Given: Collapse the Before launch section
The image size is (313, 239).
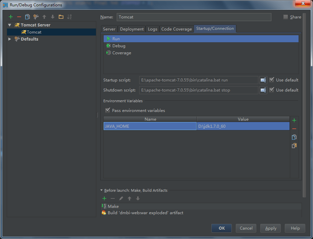Looking at the screenshot, I should coord(102,190).
